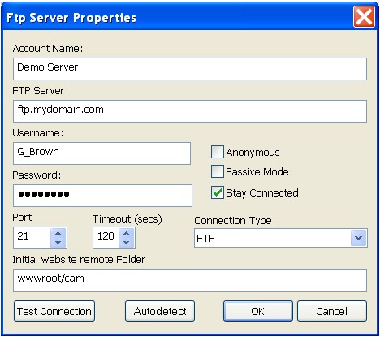Viewport: 380px width, 337px height.
Task: Enable the Anonymous checkbox
Action: coord(218,152)
